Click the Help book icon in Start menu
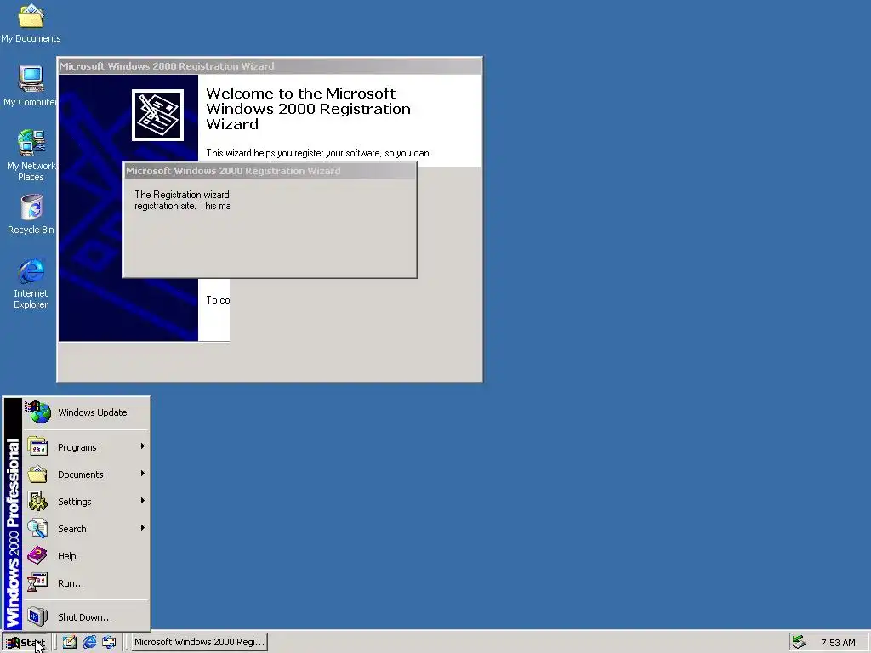This screenshot has height=653, width=871. point(37,555)
